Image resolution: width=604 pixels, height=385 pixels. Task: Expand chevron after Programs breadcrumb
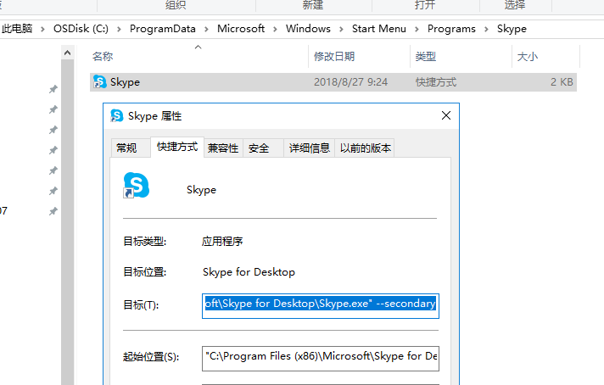(x=487, y=29)
